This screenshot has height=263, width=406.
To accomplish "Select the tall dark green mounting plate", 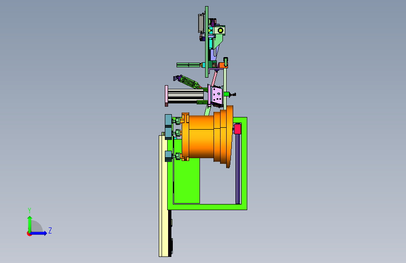I will click(x=207, y=42).
